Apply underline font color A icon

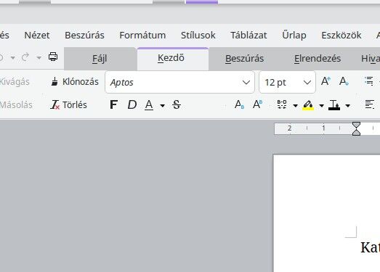click(x=149, y=105)
